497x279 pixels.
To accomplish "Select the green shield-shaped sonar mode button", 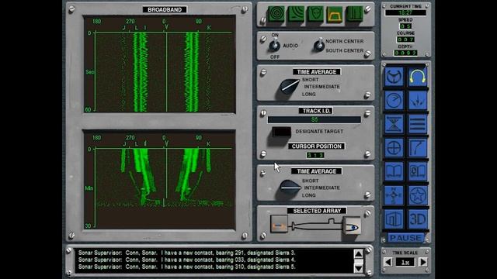I will [x=315, y=14].
